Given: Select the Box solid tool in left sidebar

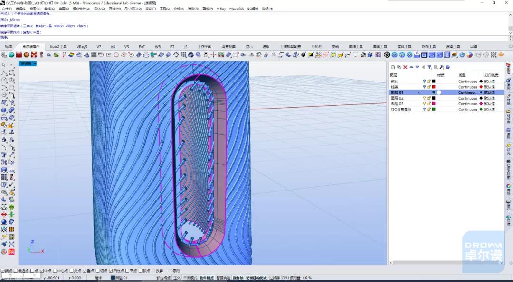Looking at the screenshot, I should tap(4, 110).
